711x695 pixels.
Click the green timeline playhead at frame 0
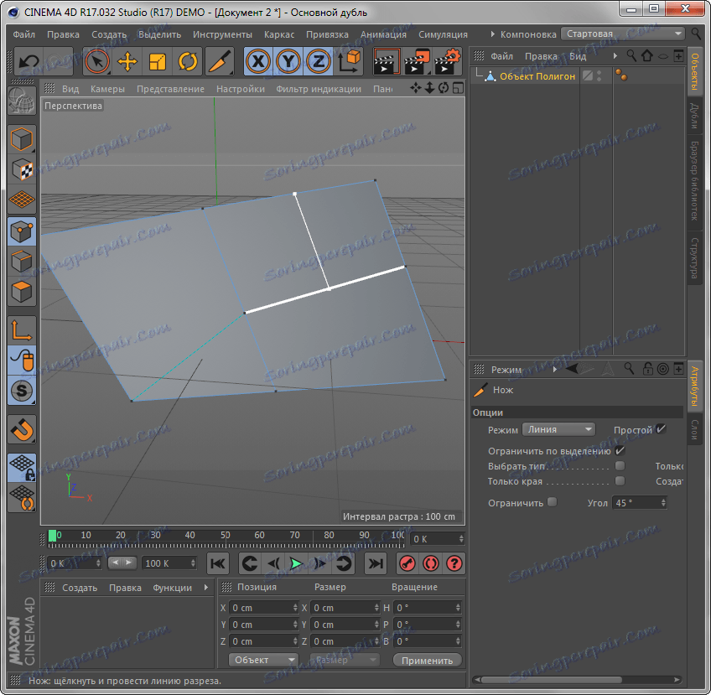(52, 536)
